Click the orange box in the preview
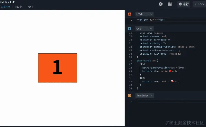 click(x=58, y=68)
